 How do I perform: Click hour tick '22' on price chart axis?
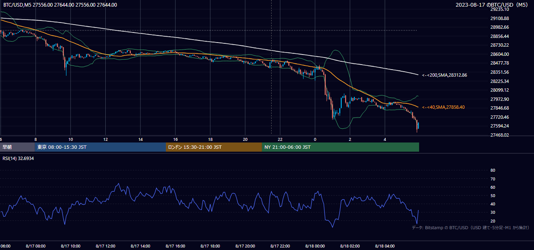click(280, 139)
